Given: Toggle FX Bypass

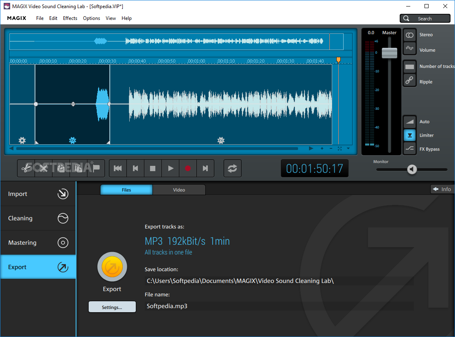Looking at the screenshot, I should pyautogui.click(x=409, y=148).
